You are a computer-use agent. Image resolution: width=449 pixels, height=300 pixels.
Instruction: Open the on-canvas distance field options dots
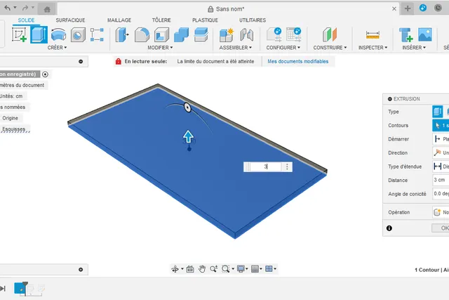click(287, 167)
